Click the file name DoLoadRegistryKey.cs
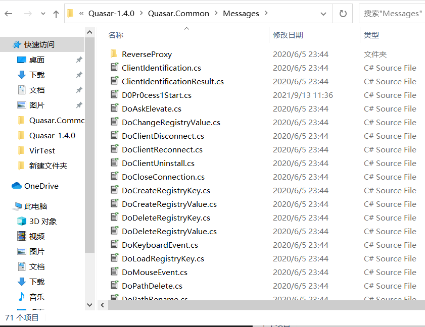The height and width of the screenshot is (327, 425). pos(163,259)
